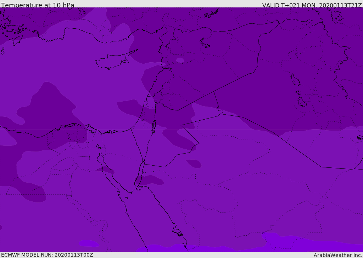
Task: Click the 'VALID T+021 MON. 20200113T21Z' timestamp
Action: pos(312,5)
